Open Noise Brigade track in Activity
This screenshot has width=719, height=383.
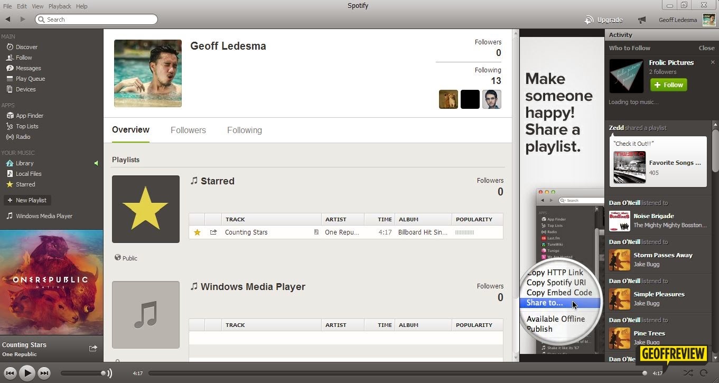[x=653, y=216]
